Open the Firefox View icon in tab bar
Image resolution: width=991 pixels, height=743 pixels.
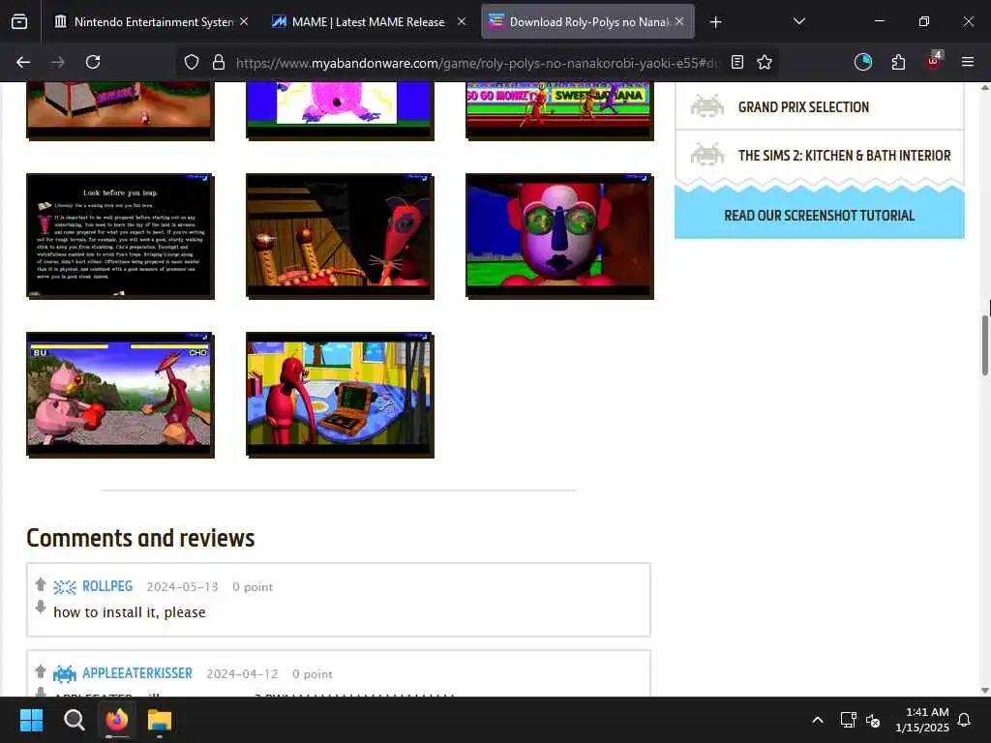(19, 22)
